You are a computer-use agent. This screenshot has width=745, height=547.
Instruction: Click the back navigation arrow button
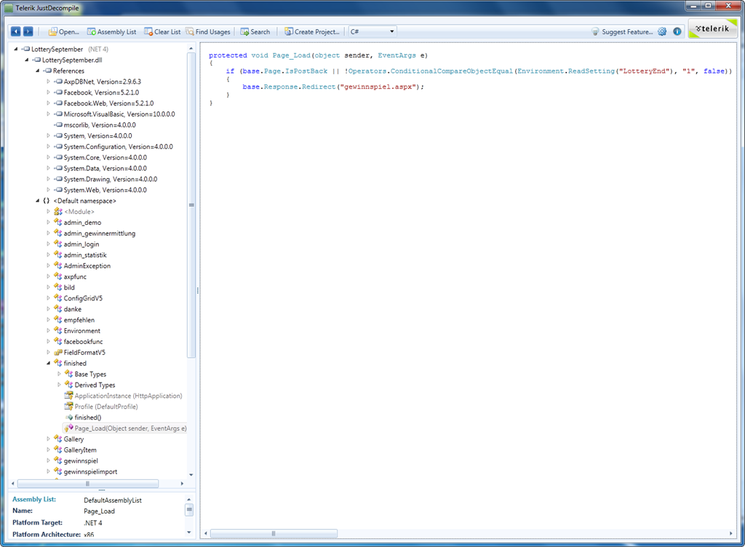point(16,32)
